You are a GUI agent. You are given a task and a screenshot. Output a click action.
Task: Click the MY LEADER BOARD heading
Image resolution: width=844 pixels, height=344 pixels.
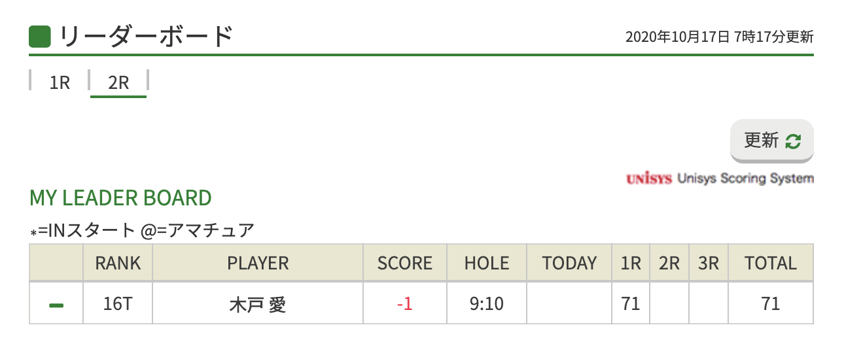121,198
